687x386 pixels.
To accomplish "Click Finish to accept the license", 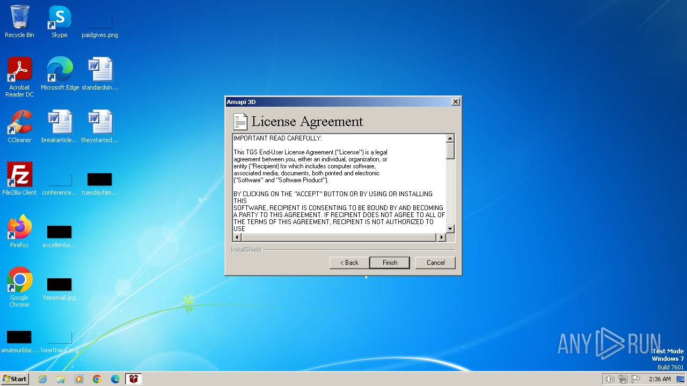I will coord(390,263).
